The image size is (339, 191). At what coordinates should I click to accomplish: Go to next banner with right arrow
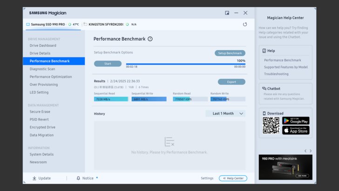pos(311,151)
